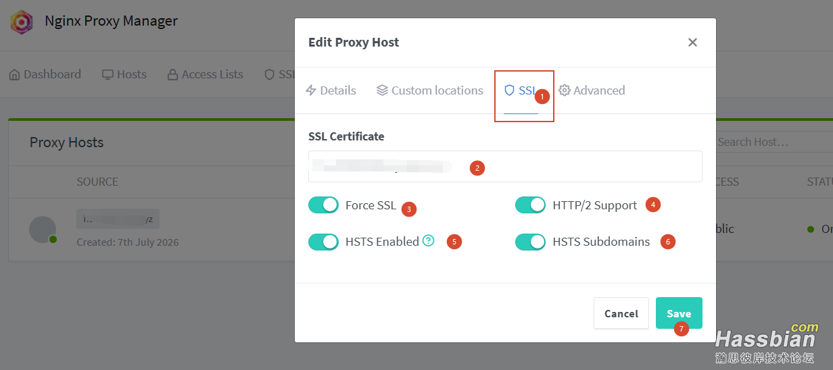Switch to the Custom locations tab
The height and width of the screenshot is (370, 833).
tap(430, 90)
